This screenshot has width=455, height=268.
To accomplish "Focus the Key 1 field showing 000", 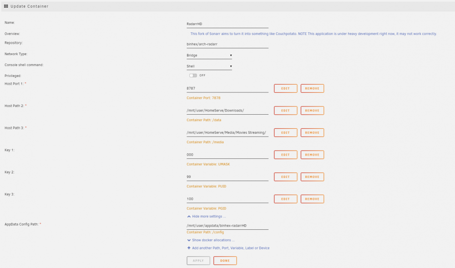I will (227, 155).
